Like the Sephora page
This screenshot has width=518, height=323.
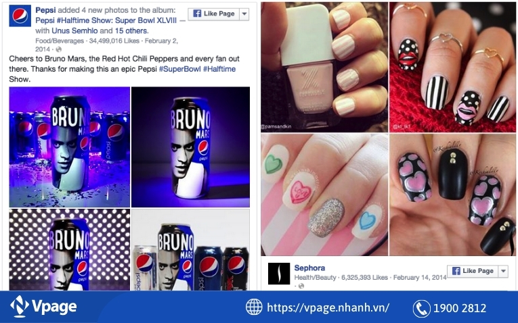coord(473,271)
